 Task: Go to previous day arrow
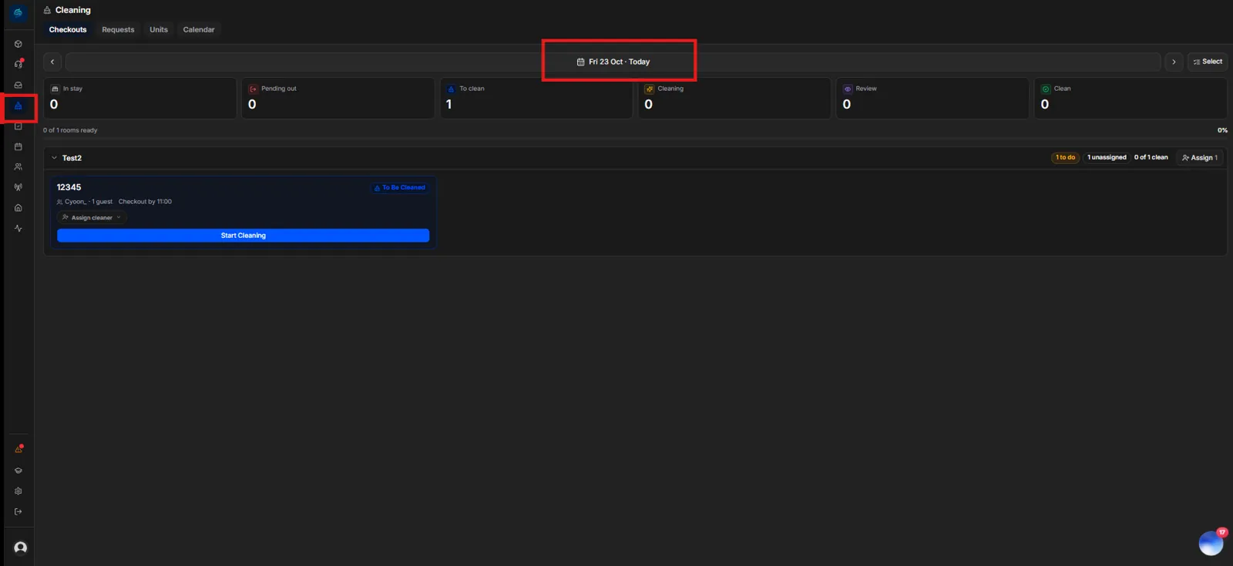(52, 62)
